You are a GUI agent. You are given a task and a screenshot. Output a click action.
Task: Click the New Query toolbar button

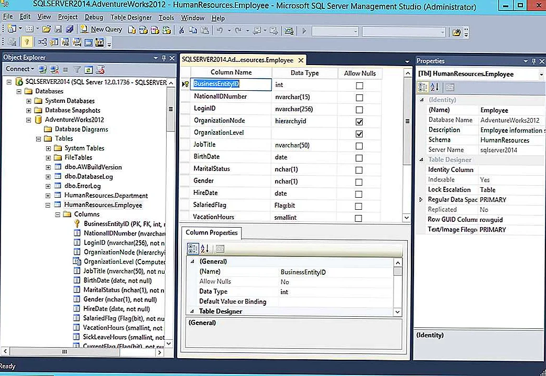coord(102,30)
